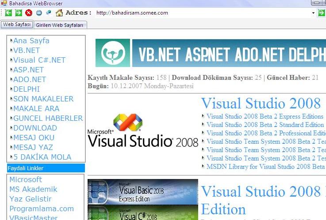
Task: Open the MESAJ OKU link
Action: [x=34, y=138]
